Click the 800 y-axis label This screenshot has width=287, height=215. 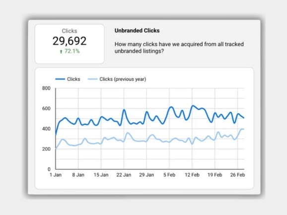tap(46, 88)
